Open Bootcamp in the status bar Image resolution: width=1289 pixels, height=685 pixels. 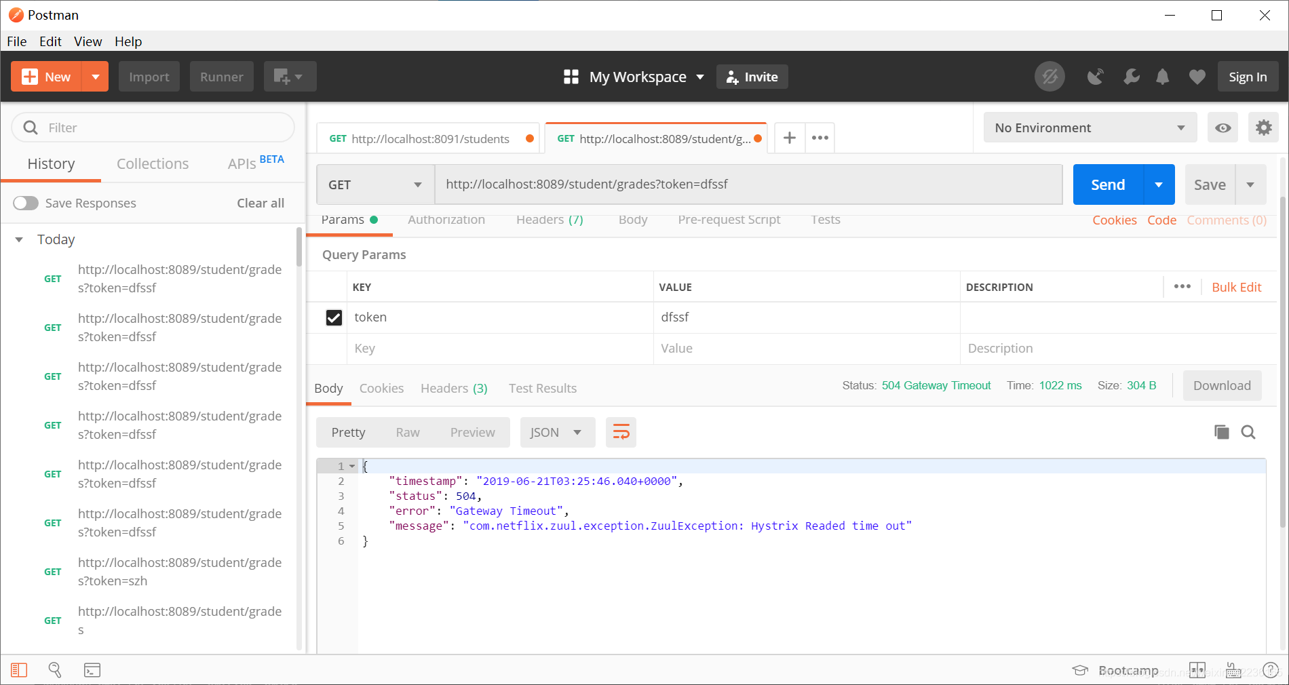1115,670
